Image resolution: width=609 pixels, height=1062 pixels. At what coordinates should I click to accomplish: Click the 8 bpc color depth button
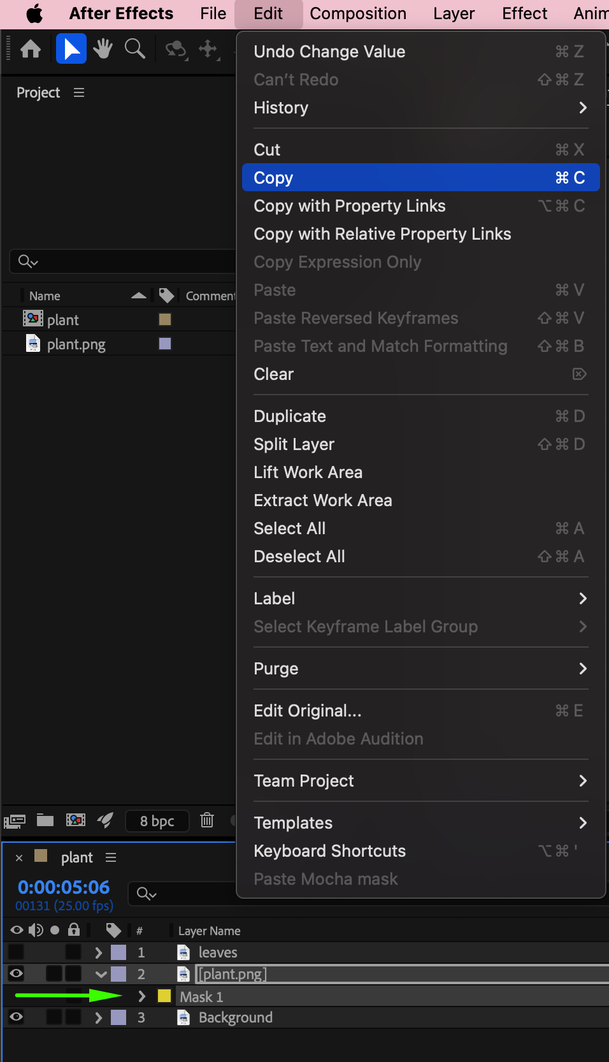click(157, 821)
